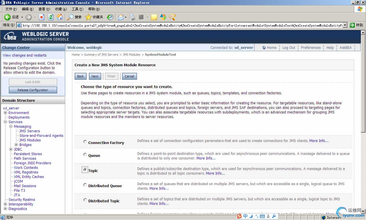Click the yellow note toolbar icon
Viewport: 366px width, 220px height.
(154, 17)
